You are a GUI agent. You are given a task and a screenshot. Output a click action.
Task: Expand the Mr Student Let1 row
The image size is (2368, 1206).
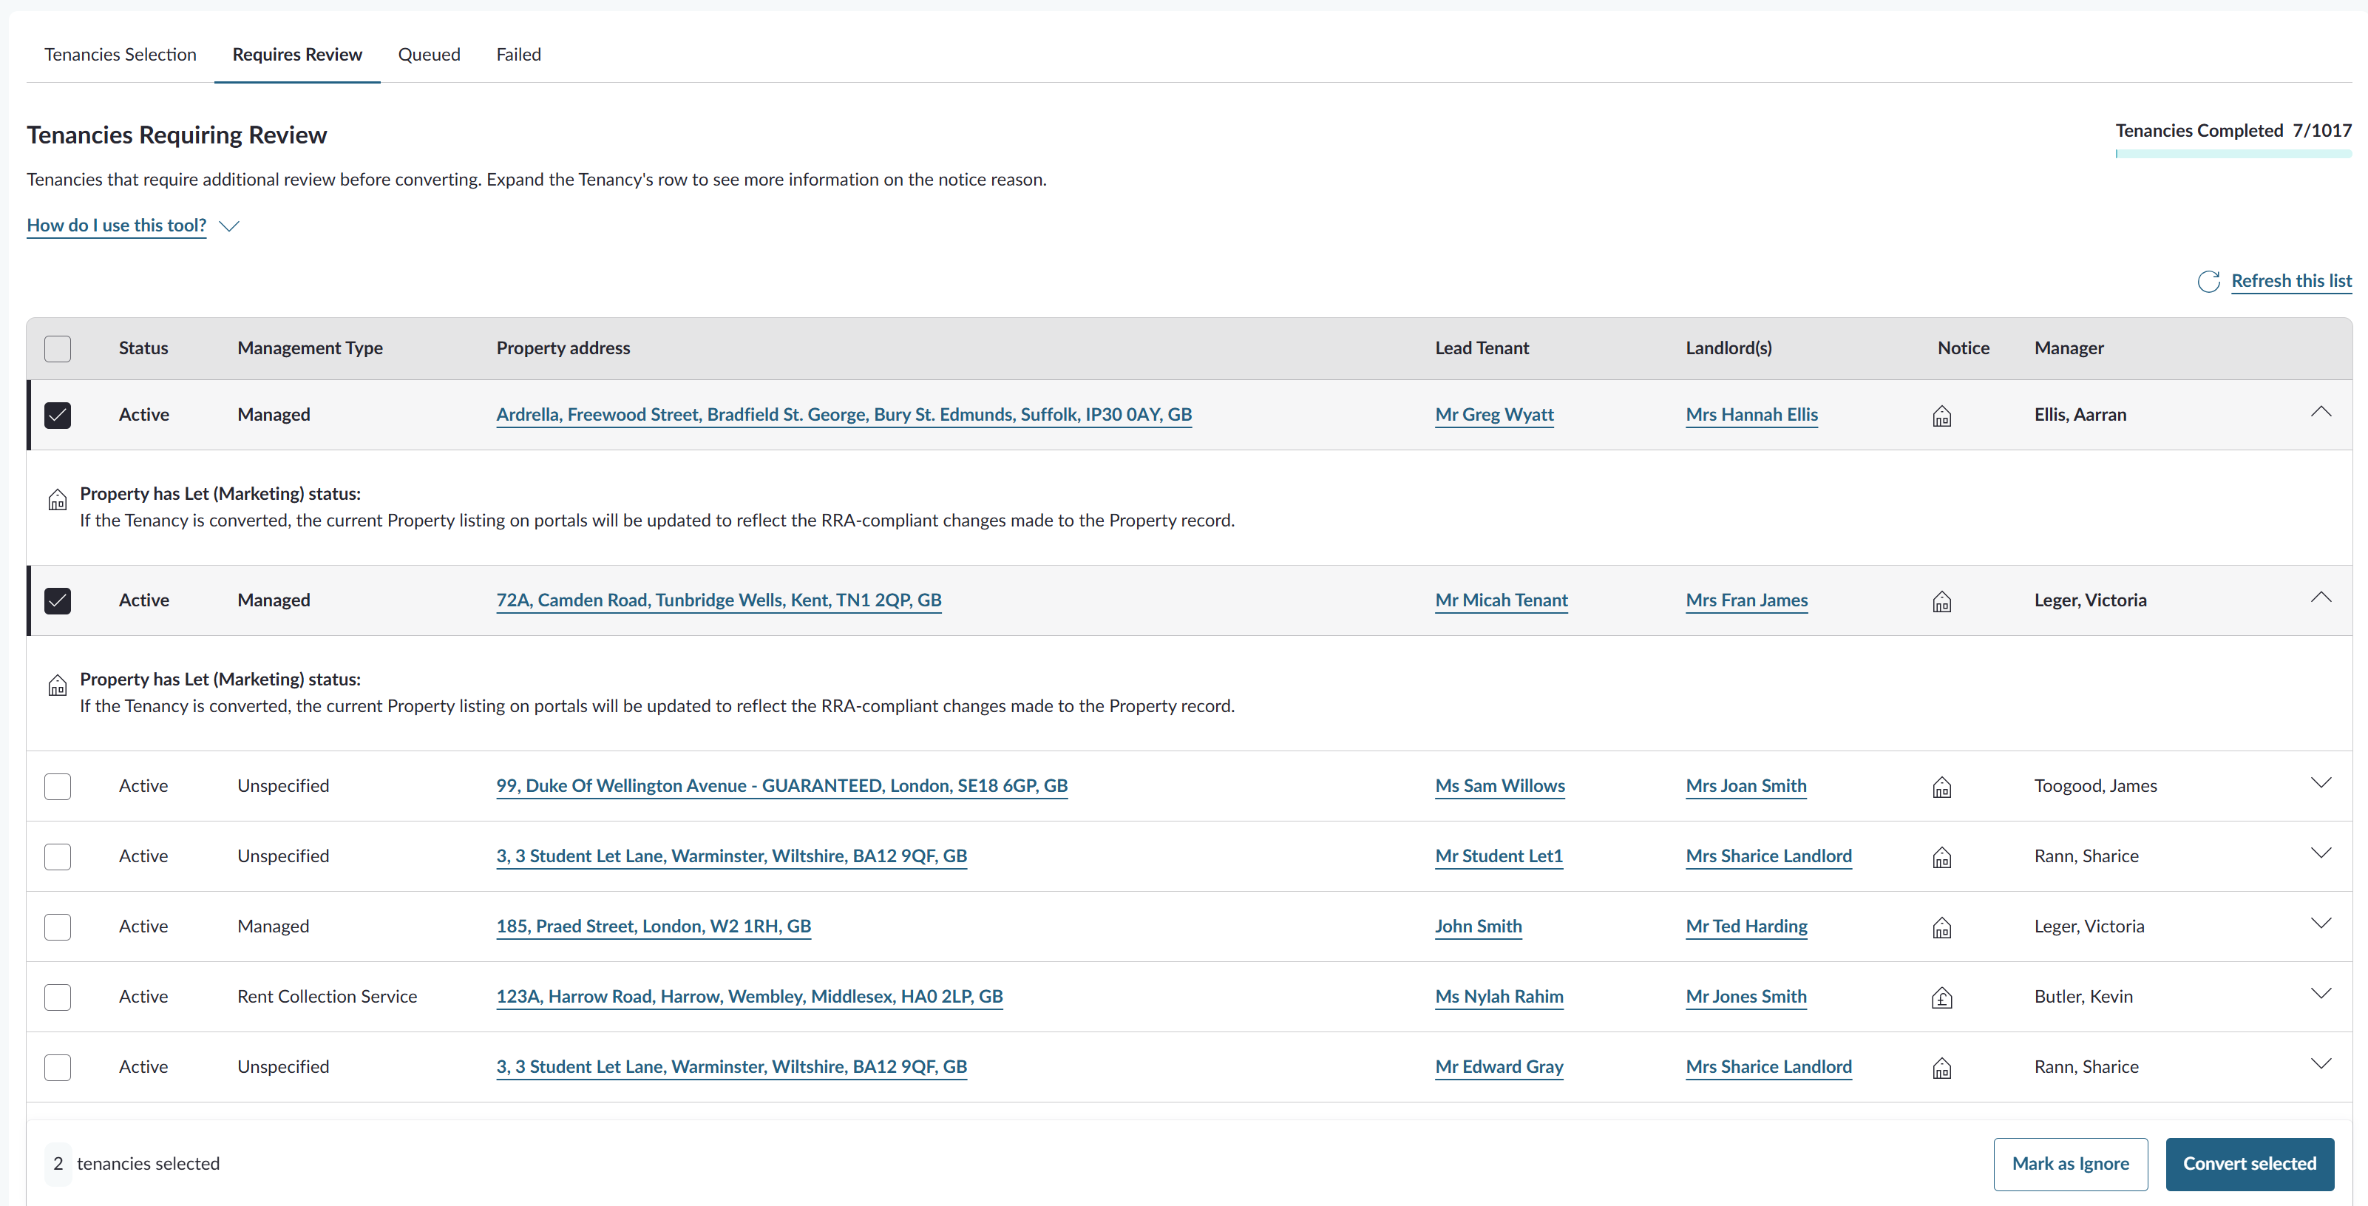(x=2320, y=853)
